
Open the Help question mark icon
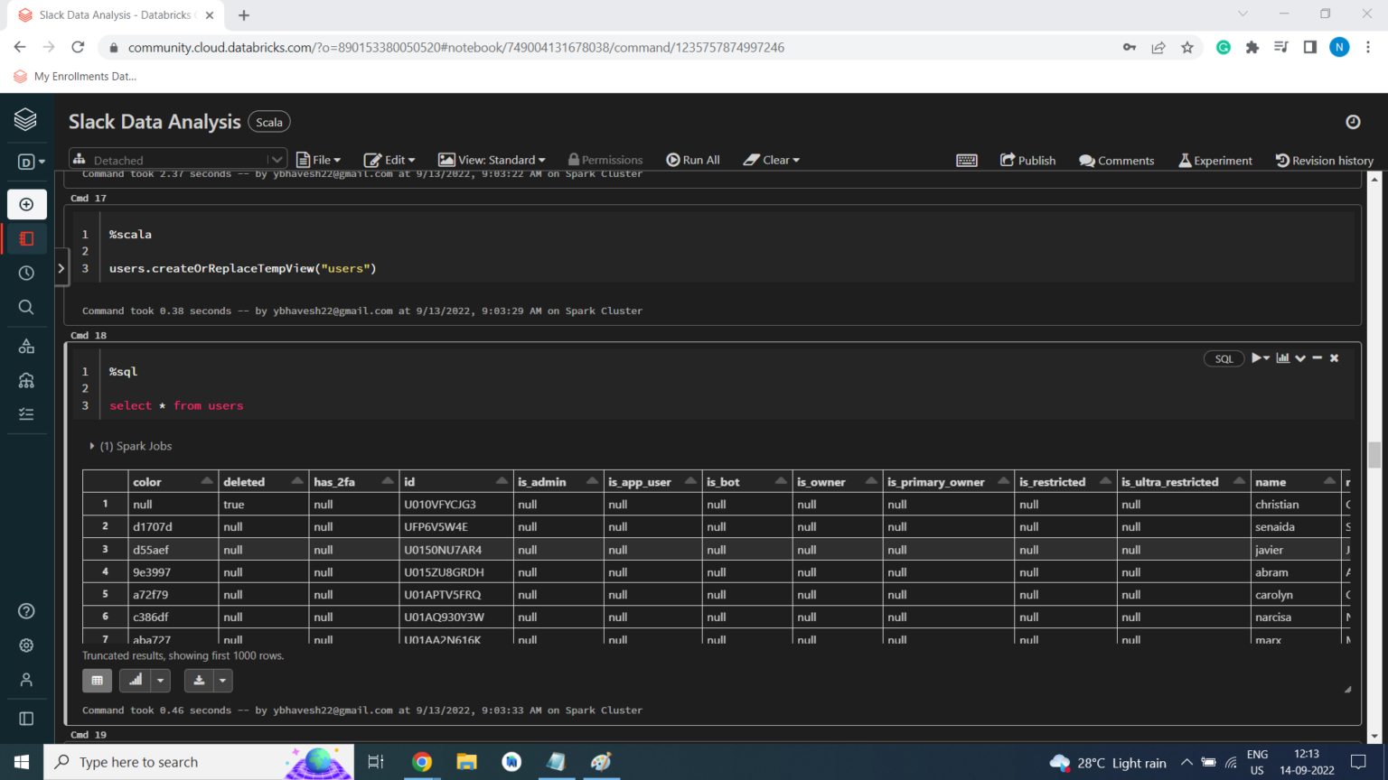pos(26,611)
